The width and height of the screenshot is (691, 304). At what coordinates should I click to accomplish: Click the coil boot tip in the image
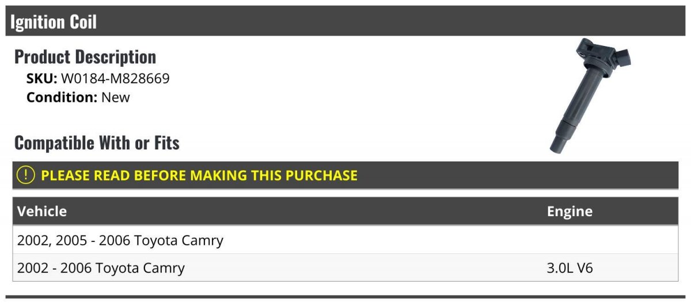[x=560, y=145]
